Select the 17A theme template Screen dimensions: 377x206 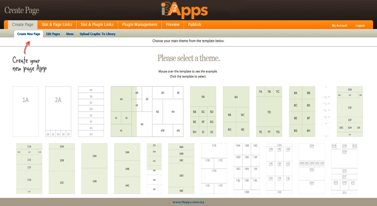point(214,169)
